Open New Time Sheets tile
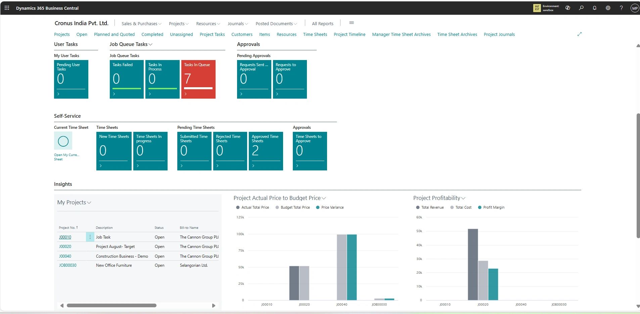The image size is (640, 314). coord(114,151)
